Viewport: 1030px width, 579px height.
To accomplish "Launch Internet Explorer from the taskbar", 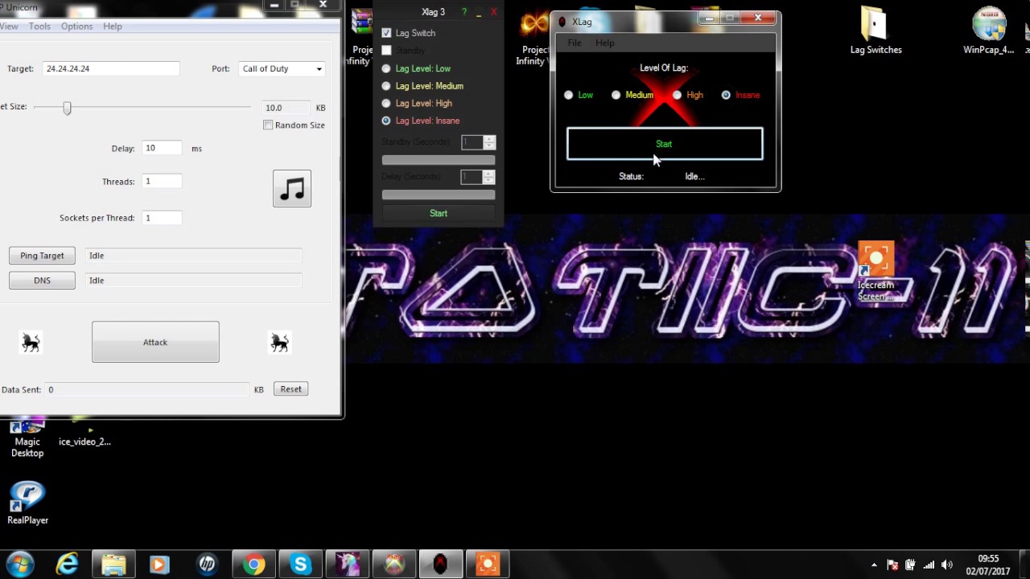I will point(67,565).
